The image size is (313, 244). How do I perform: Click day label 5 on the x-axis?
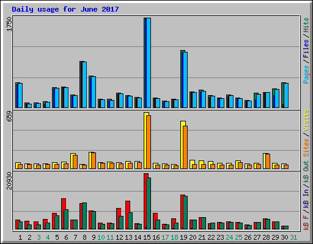pos(57,237)
